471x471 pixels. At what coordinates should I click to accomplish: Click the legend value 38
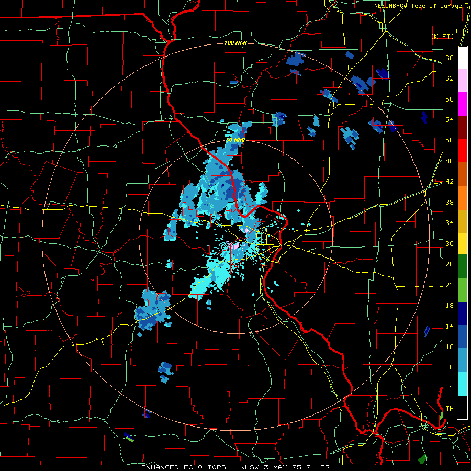point(450,202)
